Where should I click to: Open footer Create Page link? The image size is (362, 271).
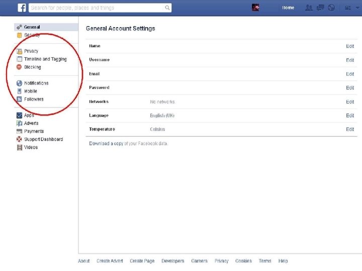click(x=142, y=261)
